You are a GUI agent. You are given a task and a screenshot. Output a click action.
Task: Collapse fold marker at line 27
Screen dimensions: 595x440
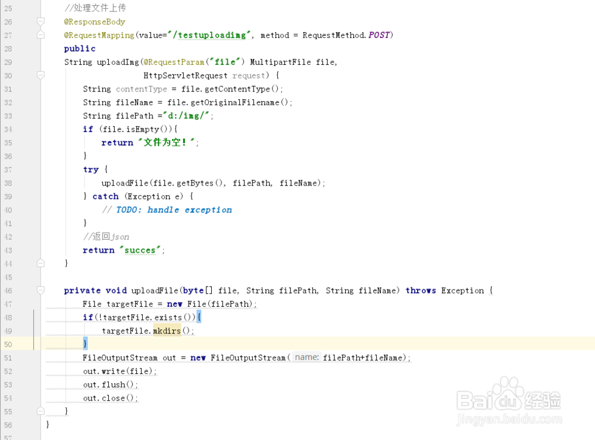(x=40, y=35)
